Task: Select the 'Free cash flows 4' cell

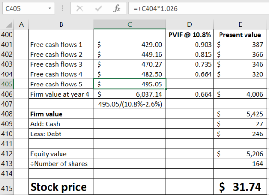Action: click(61, 74)
